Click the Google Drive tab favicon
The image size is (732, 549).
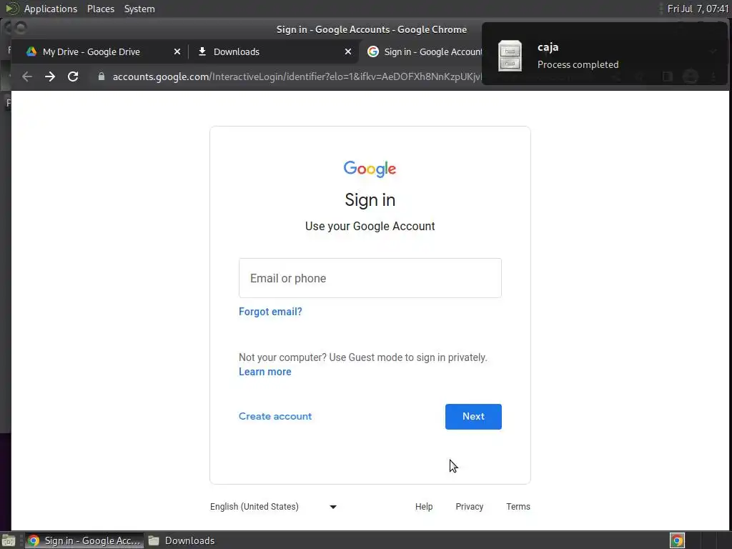31,51
